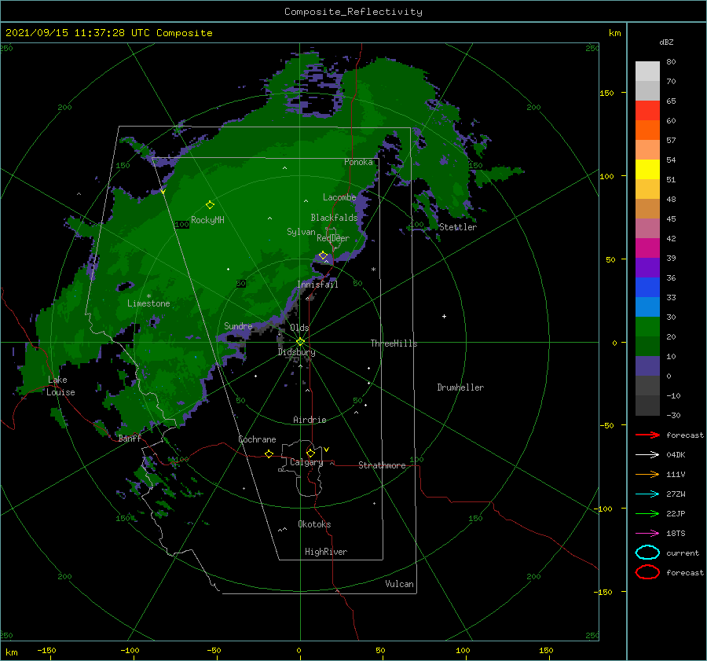Image resolution: width=707 pixels, height=661 pixels.
Task: Click the 20 dBZ green swatch
Action: pyautogui.click(x=647, y=327)
